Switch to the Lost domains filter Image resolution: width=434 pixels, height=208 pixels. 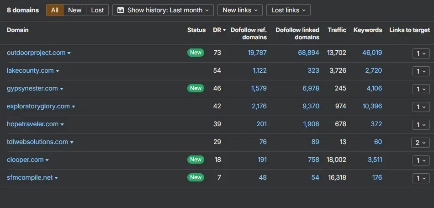[97, 10]
